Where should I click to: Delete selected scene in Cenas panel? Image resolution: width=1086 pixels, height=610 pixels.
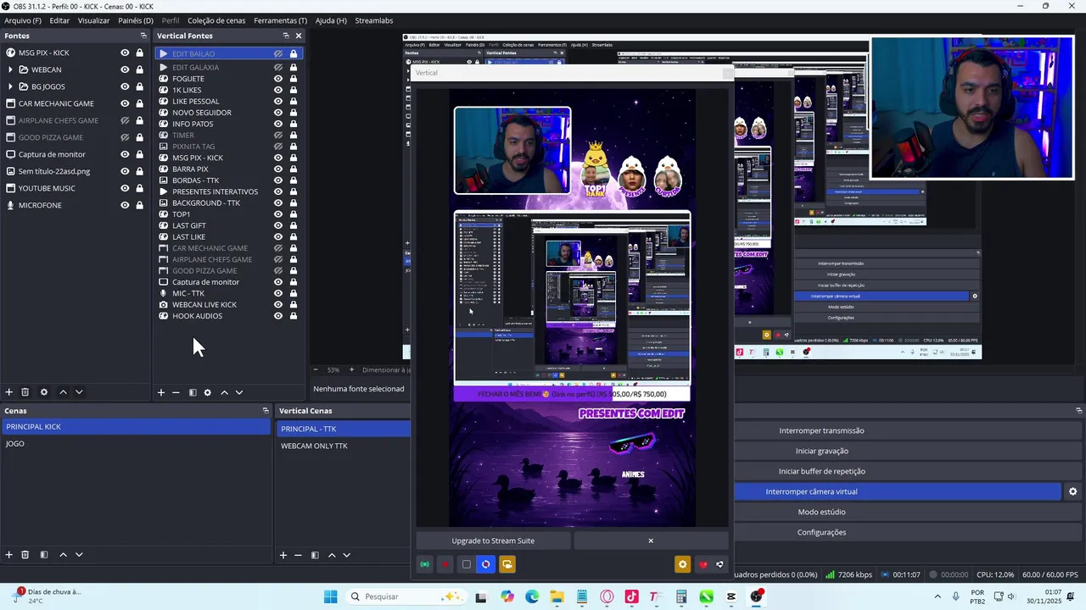point(25,555)
